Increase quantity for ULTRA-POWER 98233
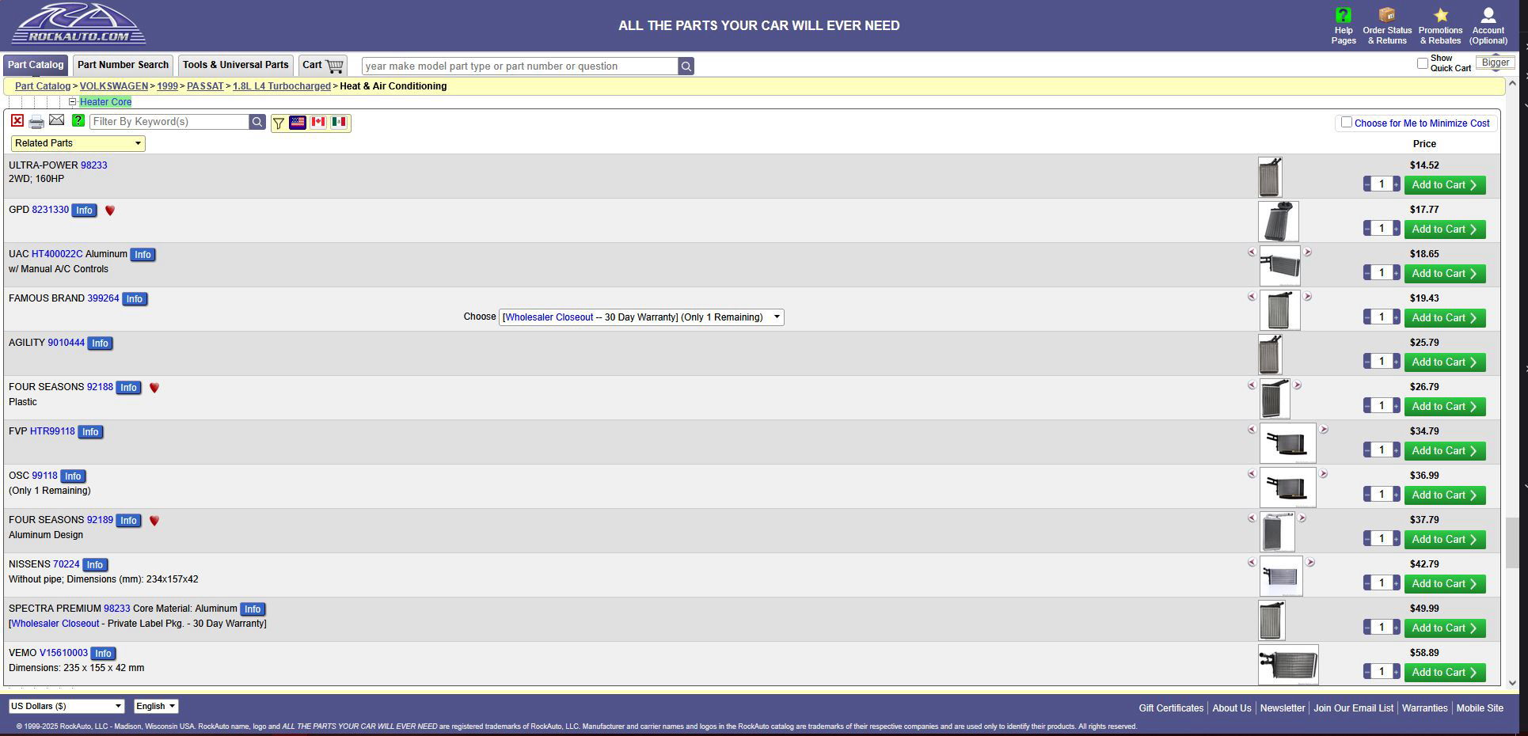This screenshot has width=1528, height=736. [x=1397, y=184]
